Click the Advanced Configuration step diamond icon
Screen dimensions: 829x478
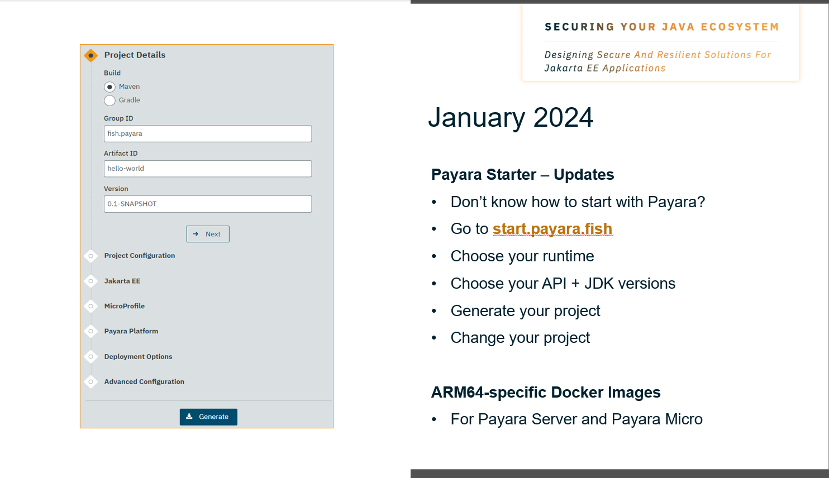90,382
